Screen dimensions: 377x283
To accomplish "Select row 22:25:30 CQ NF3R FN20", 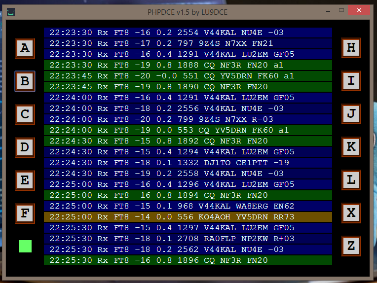I will pos(188,260).
